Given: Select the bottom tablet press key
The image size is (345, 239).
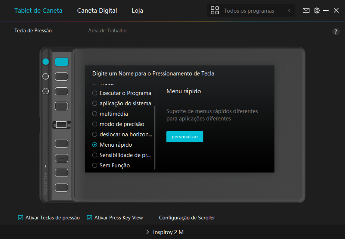Looking at the screenshot, I should click(x=62, y=188).
